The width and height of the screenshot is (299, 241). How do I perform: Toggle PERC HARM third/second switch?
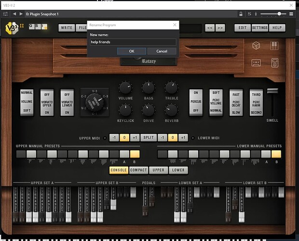(x=256, y=102)
